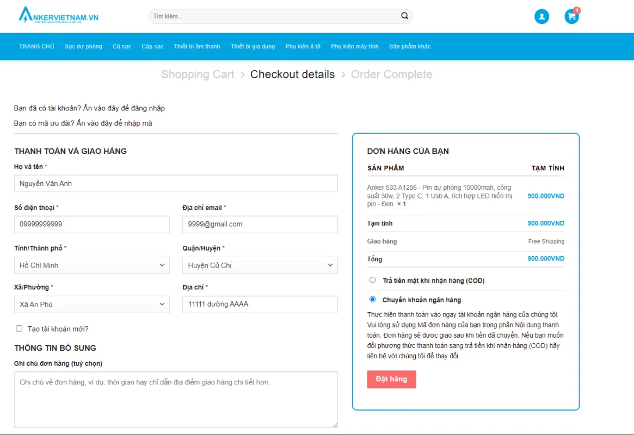This screenshot has height=435, width=634.
Task: Open Củ sạc menu
Action: coord(122,46)
